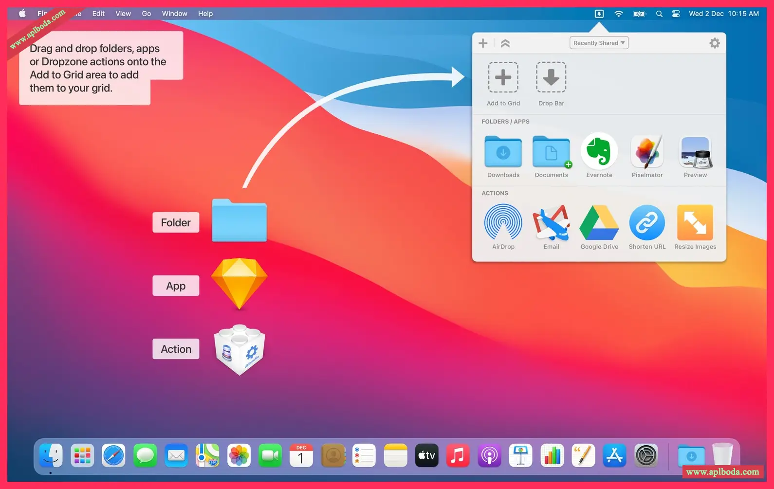The height and width of the screenshot is (489, 774).
Task: Click the Pixelmator app icon
Action: 647,152
